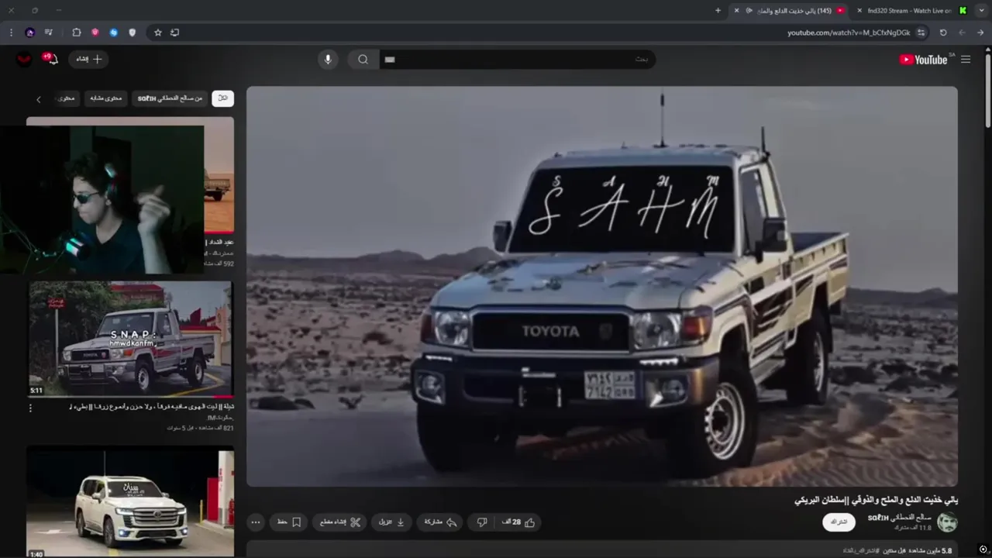Viewport: 992px width, 558px height.
Task: Open the title of the 5:11 video
Action: [151, 407]
